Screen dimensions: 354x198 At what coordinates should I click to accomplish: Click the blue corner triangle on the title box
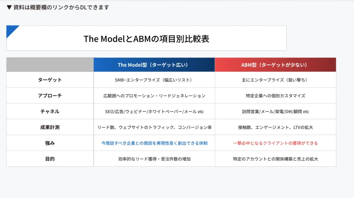point(11,30)
